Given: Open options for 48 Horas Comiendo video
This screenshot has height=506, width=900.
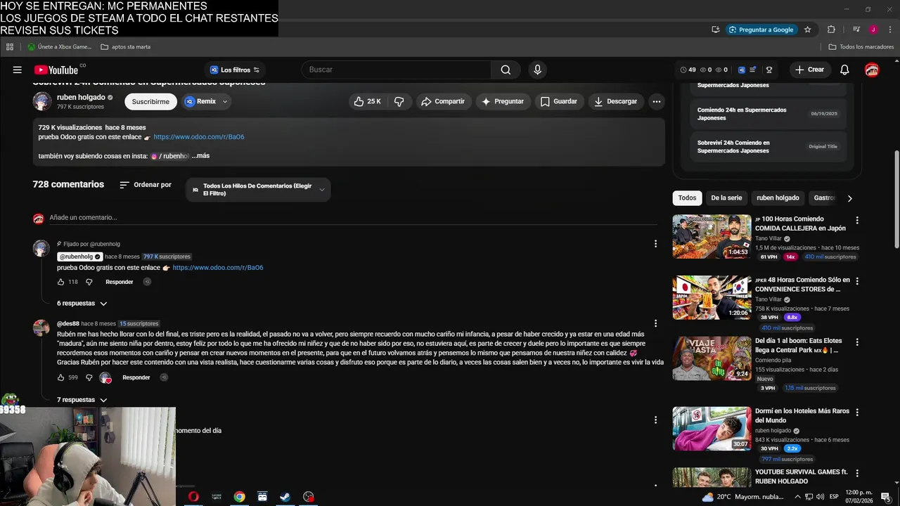Looking at the screenshot, I should pos(856,281).
